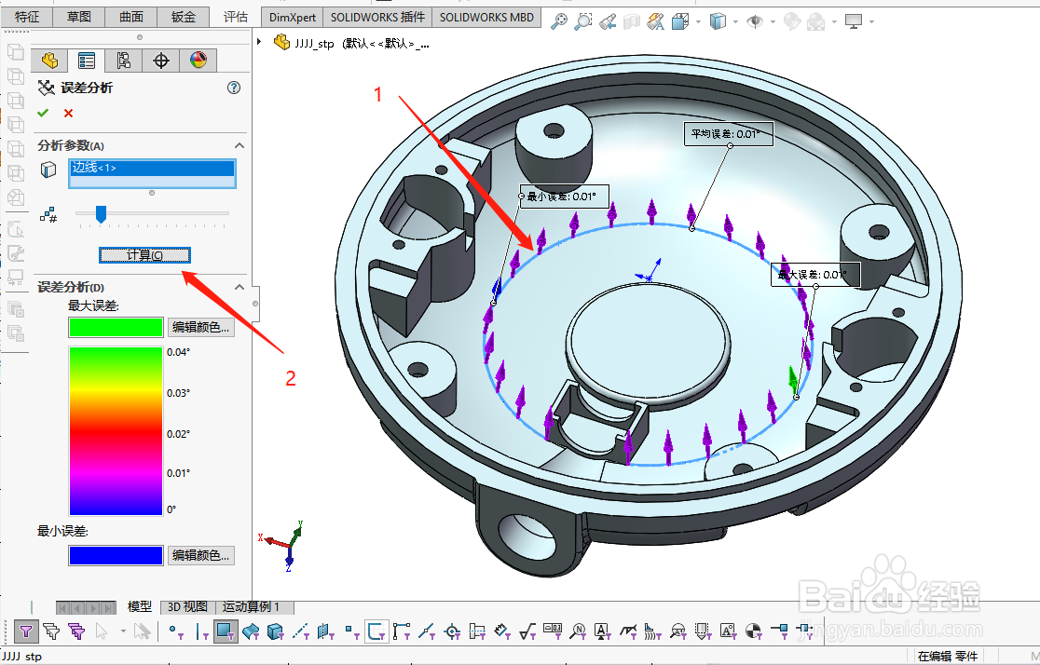Switch to the 草图 ribbon tab
The width and height of the screenshot is (1040, 665).
click(79, 18)
